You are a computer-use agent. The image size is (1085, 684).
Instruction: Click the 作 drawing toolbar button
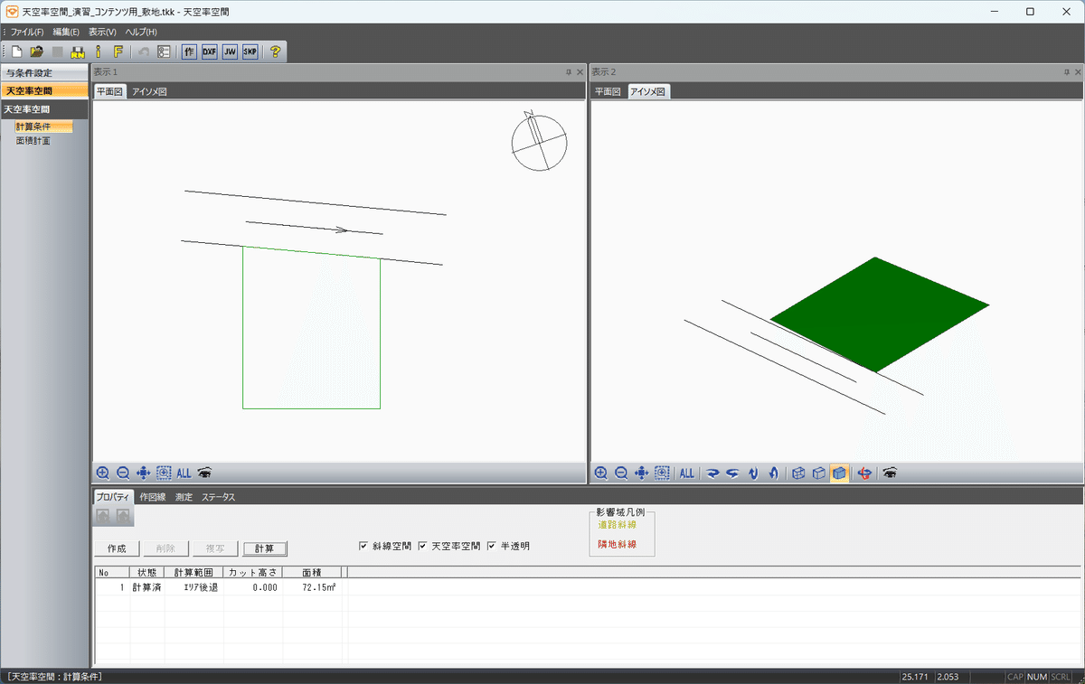pos(190,52)
